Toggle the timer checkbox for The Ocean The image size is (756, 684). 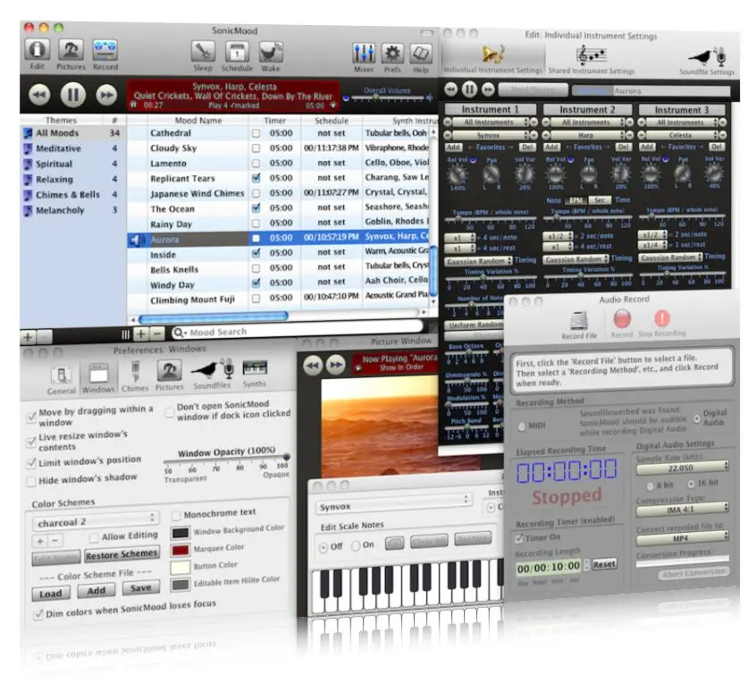(x=256, y=208)
